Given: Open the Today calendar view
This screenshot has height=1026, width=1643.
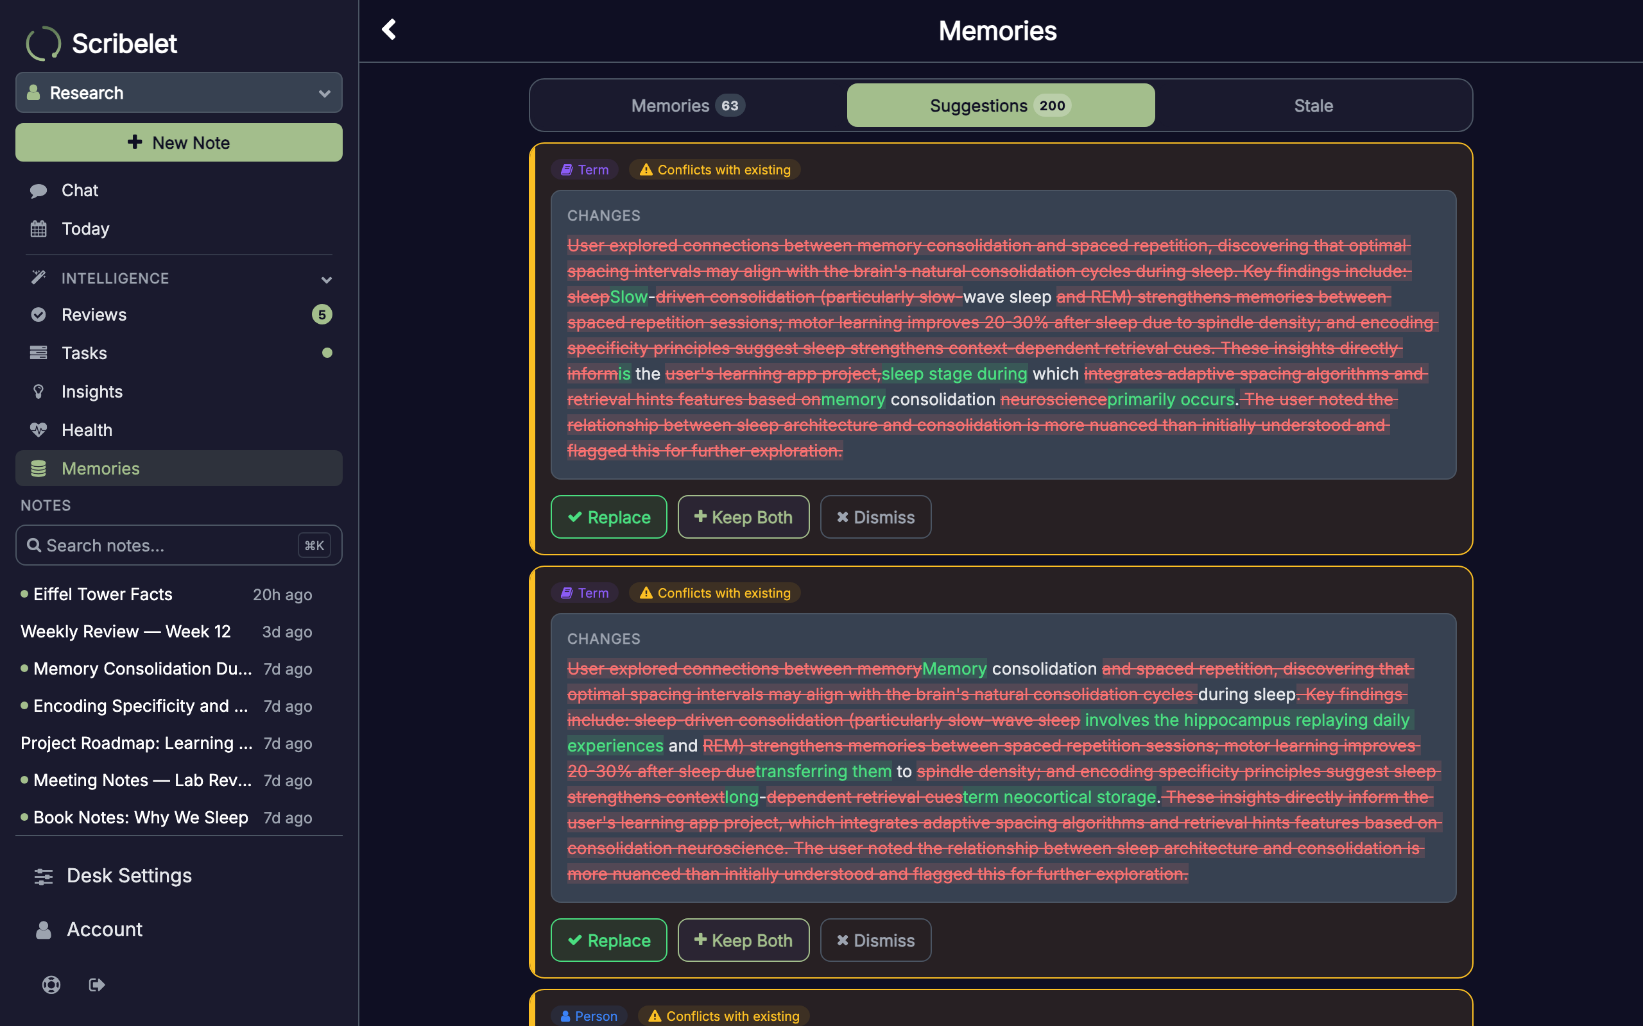Looking at the screenshot, I should pyautogui.click(x=178, y=229).
